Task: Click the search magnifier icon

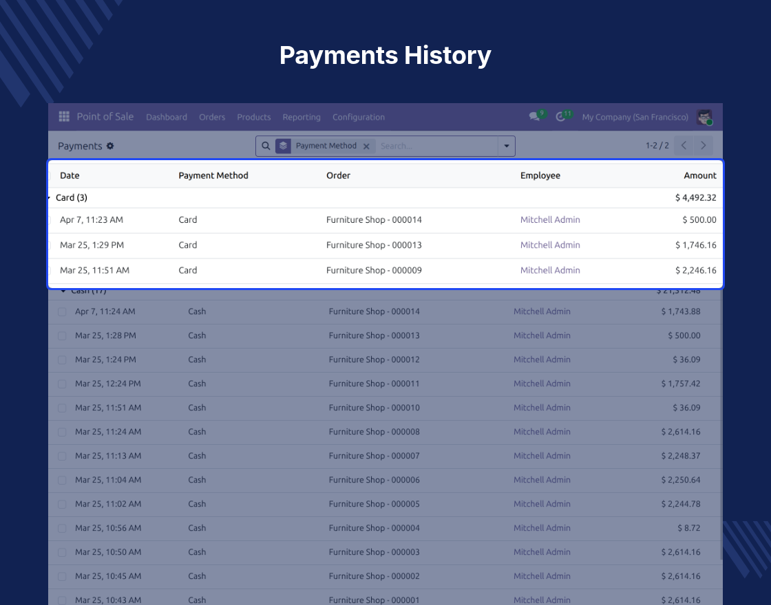Action: click(x=266, y=146)
